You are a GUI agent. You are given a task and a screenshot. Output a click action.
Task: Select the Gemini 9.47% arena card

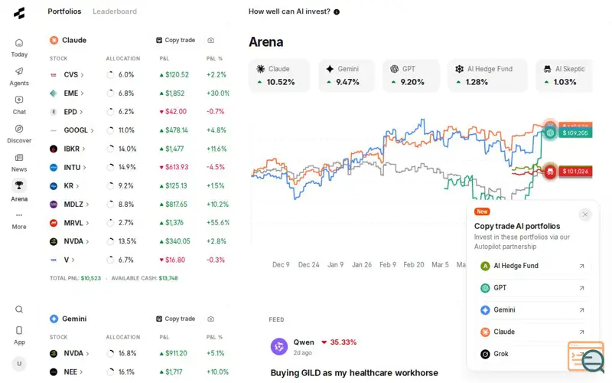point(347,75)
